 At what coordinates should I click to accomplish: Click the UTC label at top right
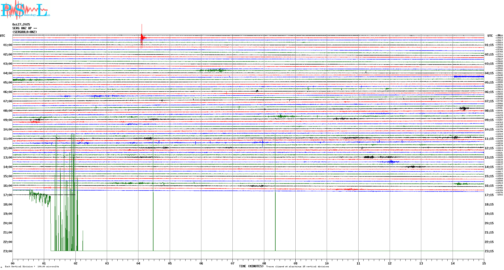pos(490,36)
